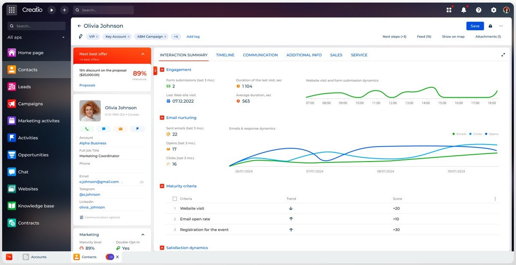516x265 pixels.
Task: Collapse the left contact panel with red arrow
Action: (155, 71)
